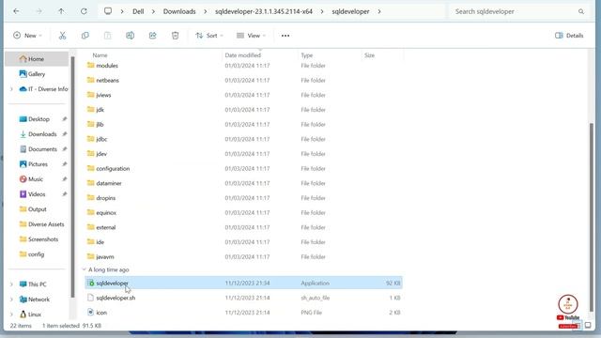Sort by the Date modified column header
Viewport: 601px width, 338px height.
pyautogui.click(x=243, y=55)
